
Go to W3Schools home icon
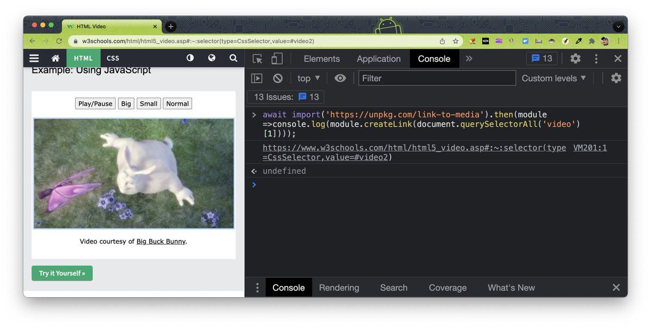coord(55,58)
